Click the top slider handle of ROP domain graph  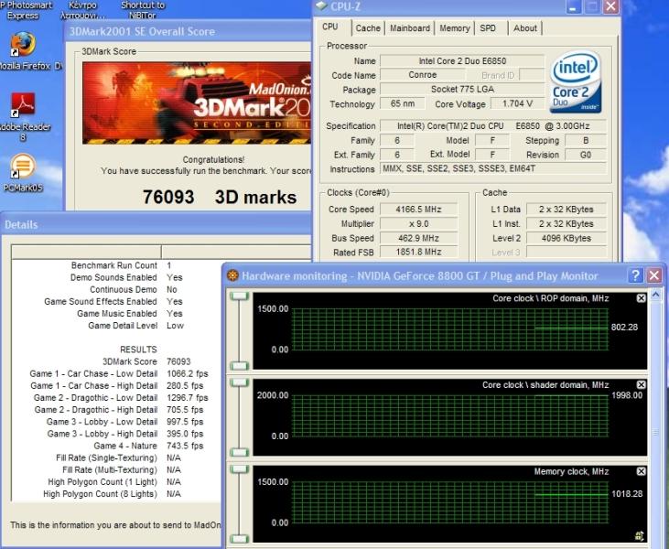click(240, 296)
